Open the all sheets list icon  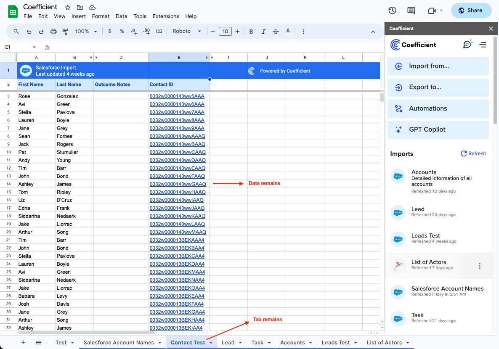(39, 342)
